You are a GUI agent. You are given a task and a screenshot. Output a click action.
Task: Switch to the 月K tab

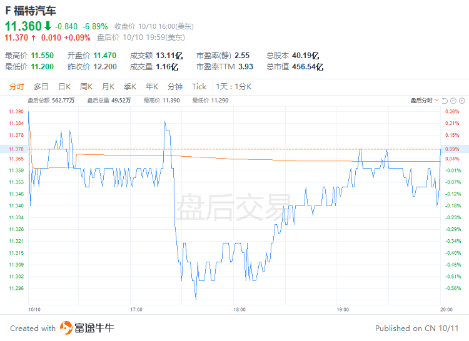click(x=108, y=87)
